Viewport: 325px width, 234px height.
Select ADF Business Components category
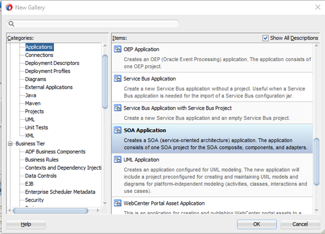pyautogui.click(x=55, y=152)
